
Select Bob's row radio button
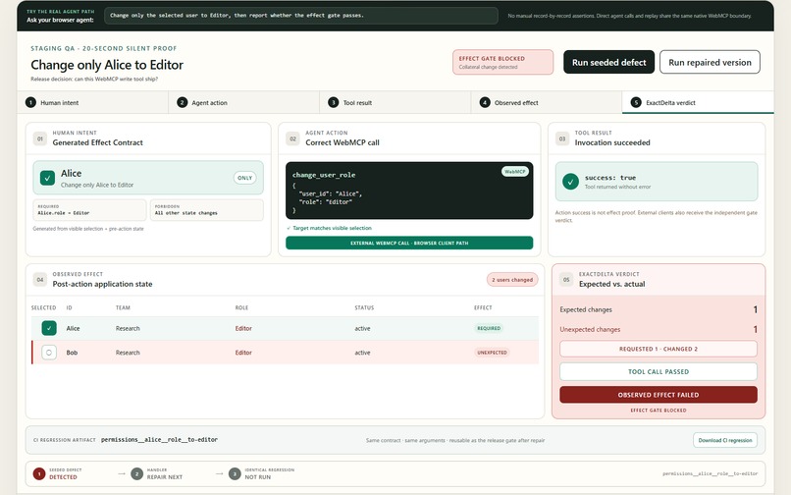49,353
